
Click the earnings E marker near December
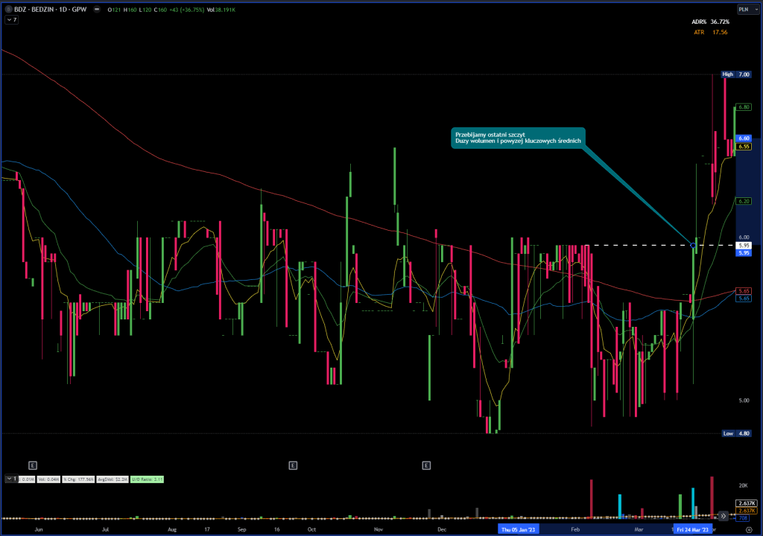click(x=427, y=465)
